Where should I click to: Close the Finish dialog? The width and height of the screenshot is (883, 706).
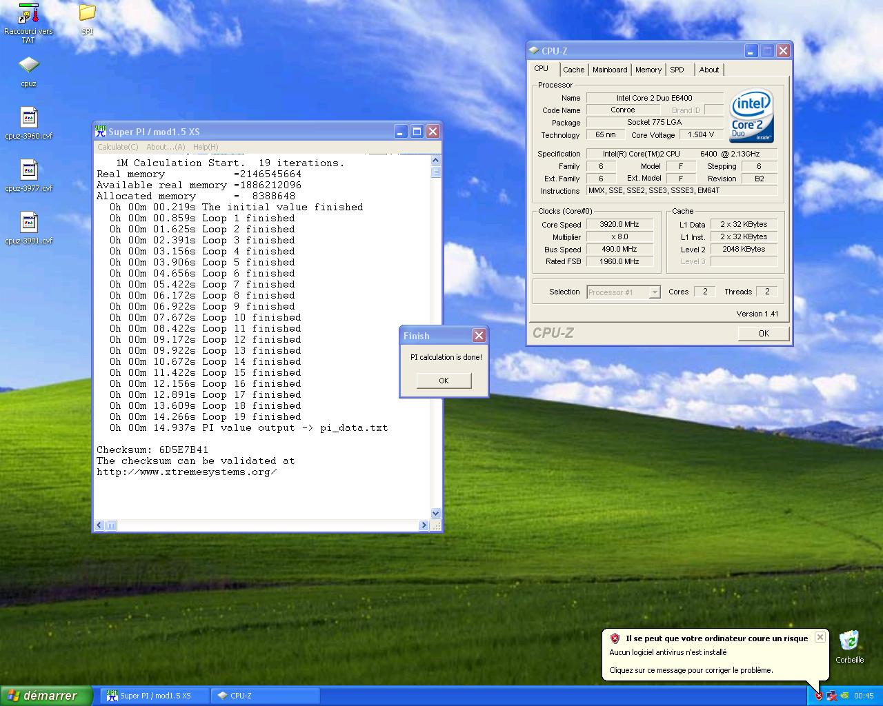[479, 335]
